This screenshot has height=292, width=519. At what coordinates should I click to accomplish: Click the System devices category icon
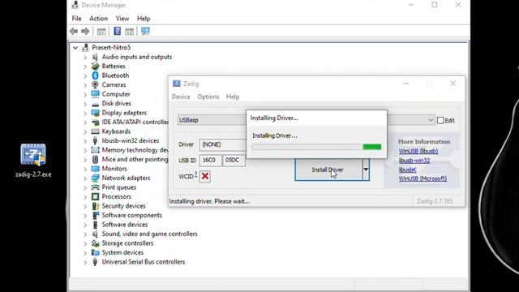[96, 252]
